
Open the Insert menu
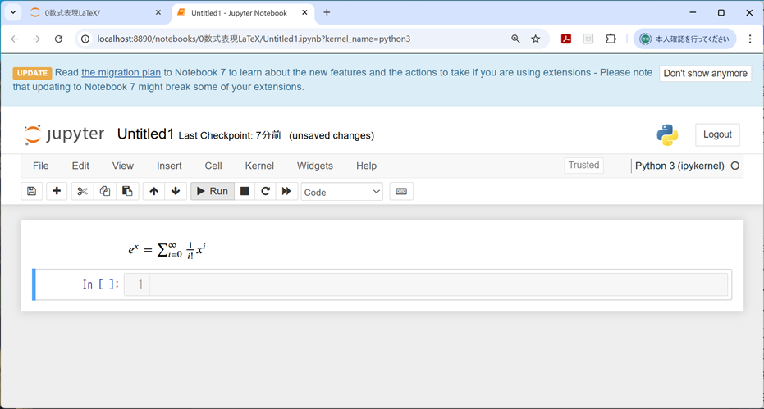[x=169, y=166]
